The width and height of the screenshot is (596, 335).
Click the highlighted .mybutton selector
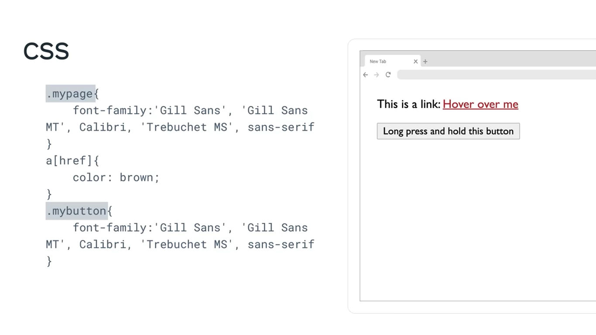pos(77,211)
